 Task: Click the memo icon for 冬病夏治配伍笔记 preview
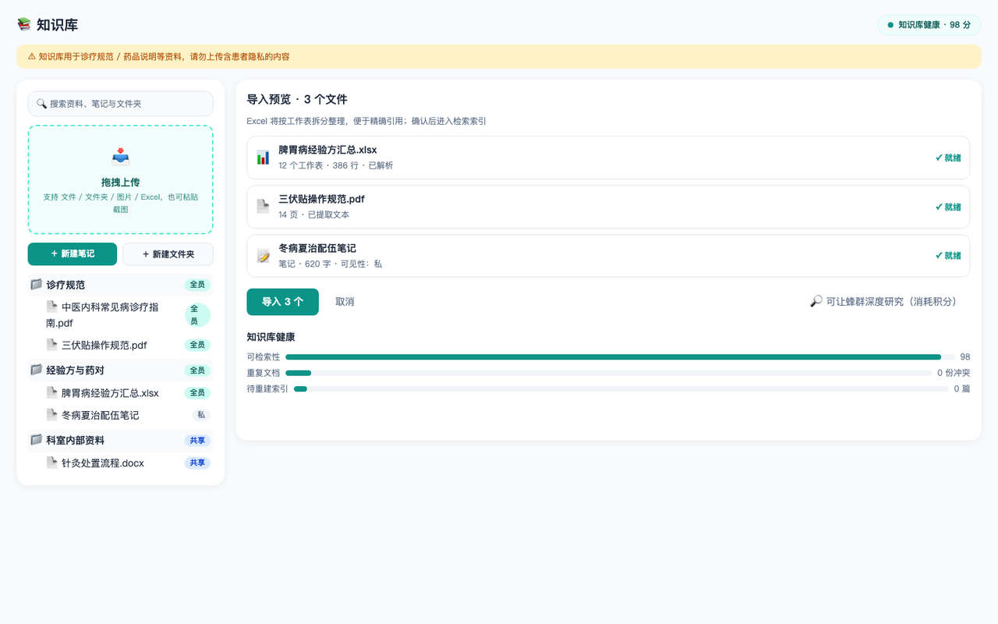[263, 256]
